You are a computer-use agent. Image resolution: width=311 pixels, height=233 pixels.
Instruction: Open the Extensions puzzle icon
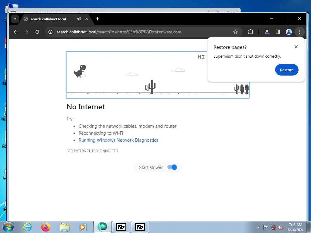pos(251,32)
